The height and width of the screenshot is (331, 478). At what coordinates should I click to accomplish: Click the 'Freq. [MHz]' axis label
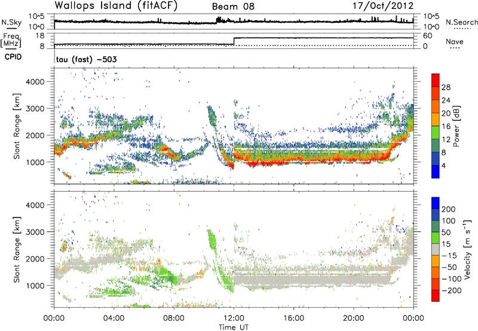[11, 41]
